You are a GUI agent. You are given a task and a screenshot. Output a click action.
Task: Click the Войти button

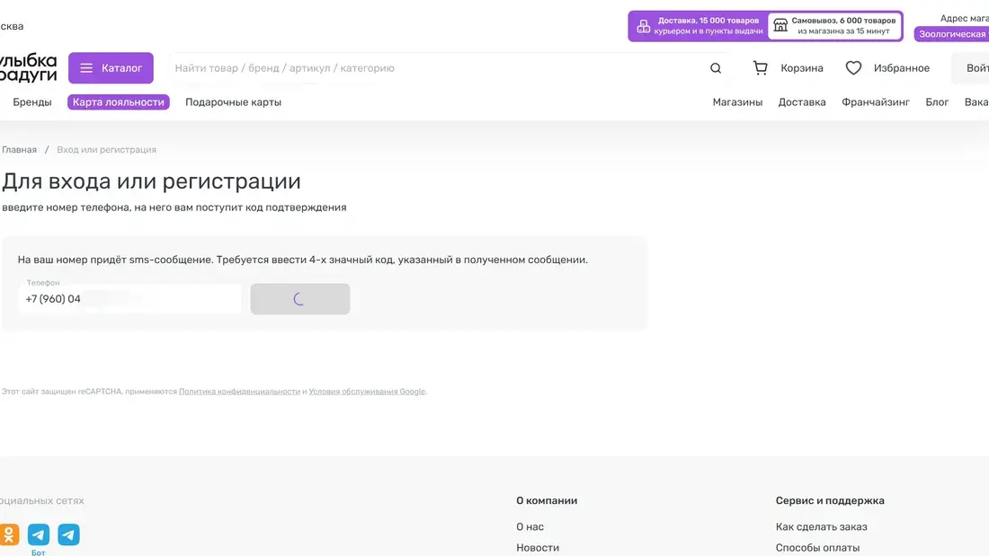tap(979, 67)
